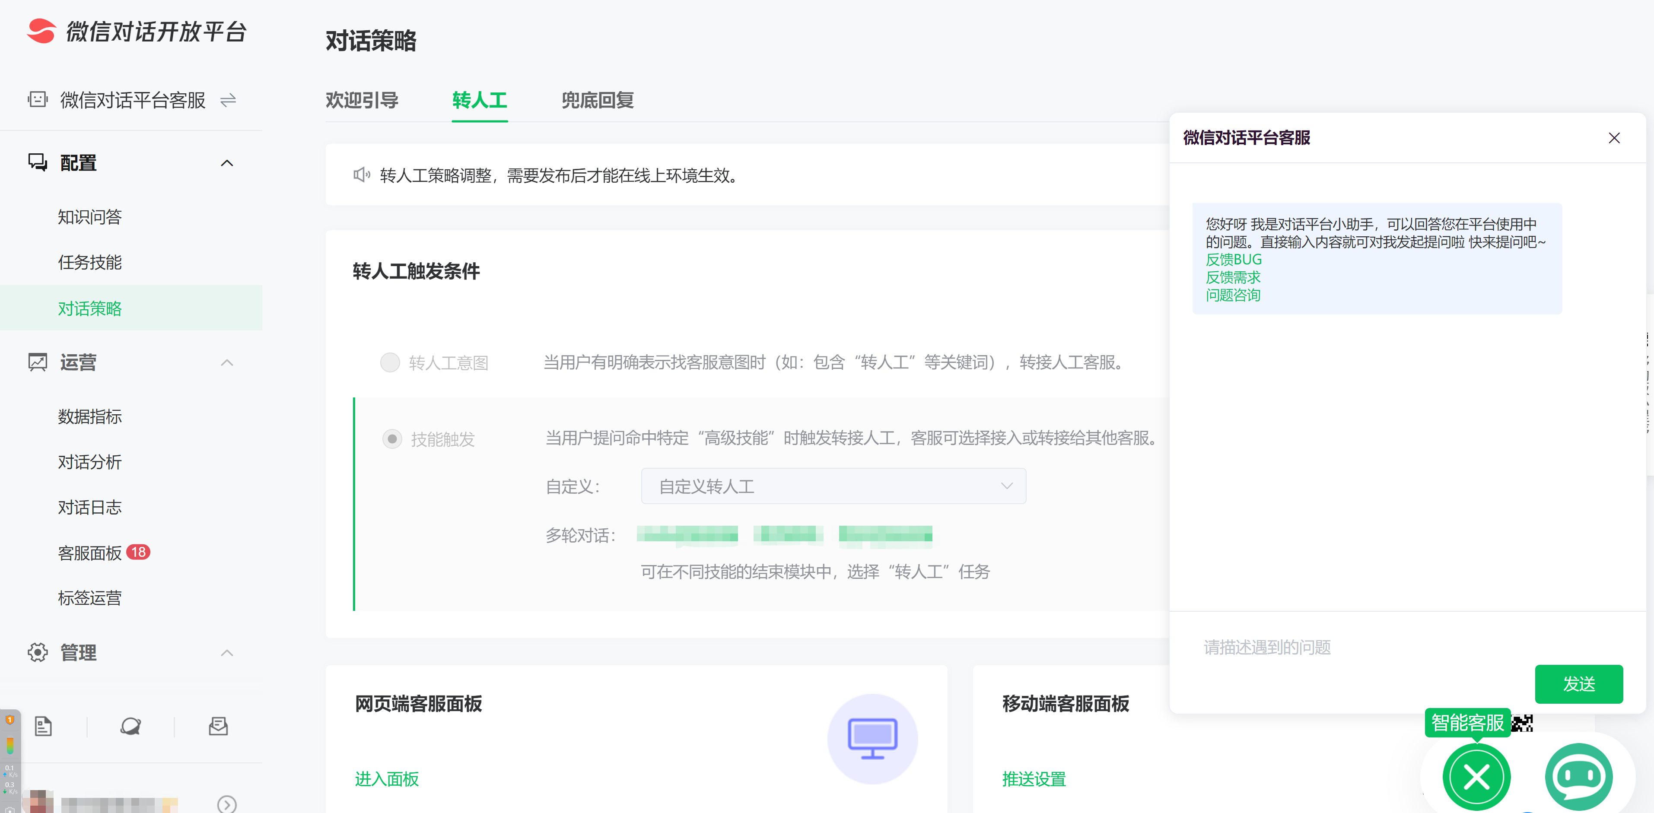Viewport: 1654px width, 813px height.
Task: Open the planet chat community icon
Action: point(130,726)
